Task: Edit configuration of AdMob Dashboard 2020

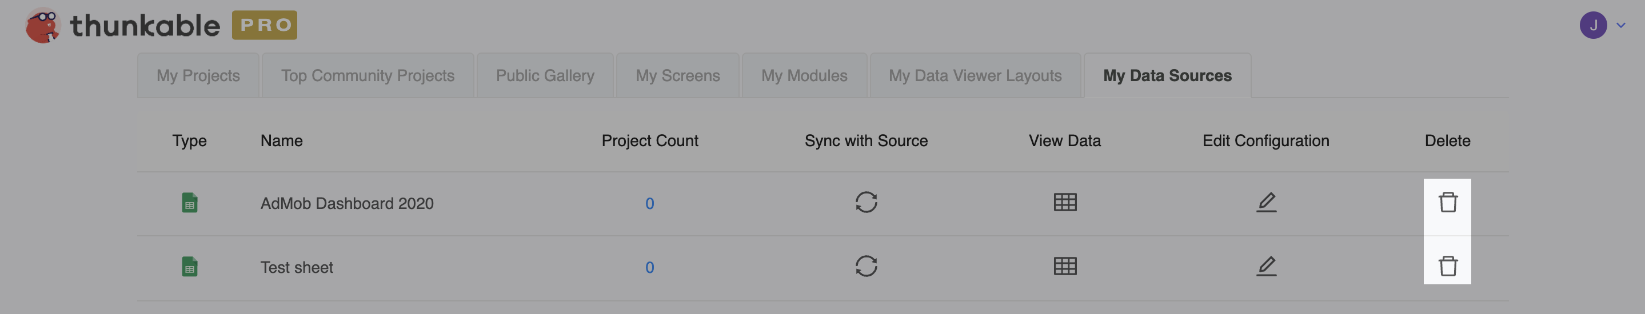Action: [x=1265, y=203]
